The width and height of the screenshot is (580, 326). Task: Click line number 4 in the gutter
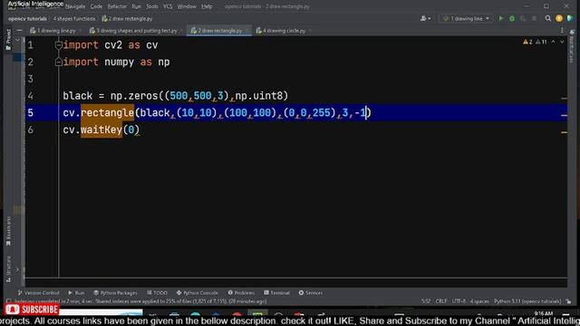click(30, 96)
